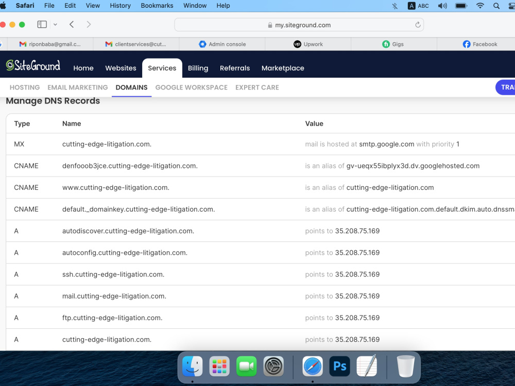This screenshot has width=515, height=386.
Task: Open the Bookmarks menu
Action: 157,6
